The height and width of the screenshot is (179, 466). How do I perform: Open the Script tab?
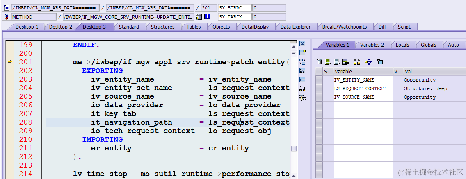[404, 27]
